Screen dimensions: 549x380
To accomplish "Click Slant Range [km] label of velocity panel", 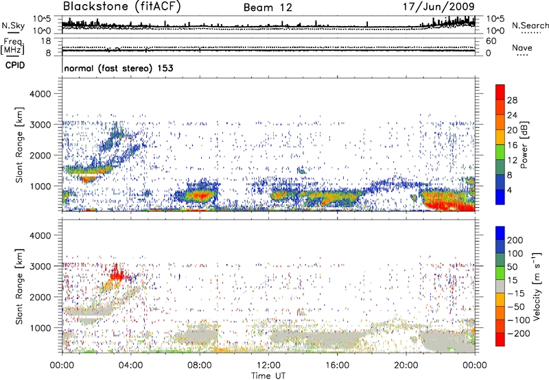I will point(19,286).
